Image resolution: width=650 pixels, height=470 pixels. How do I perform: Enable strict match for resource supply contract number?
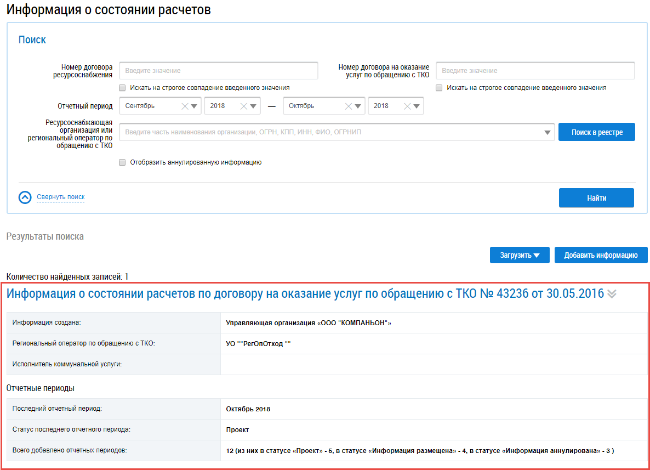click(x=123, y=88)
